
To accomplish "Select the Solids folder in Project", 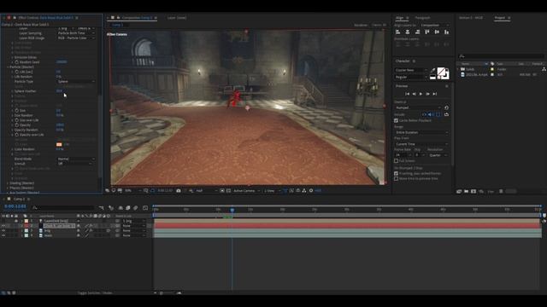I will (470, 69).
